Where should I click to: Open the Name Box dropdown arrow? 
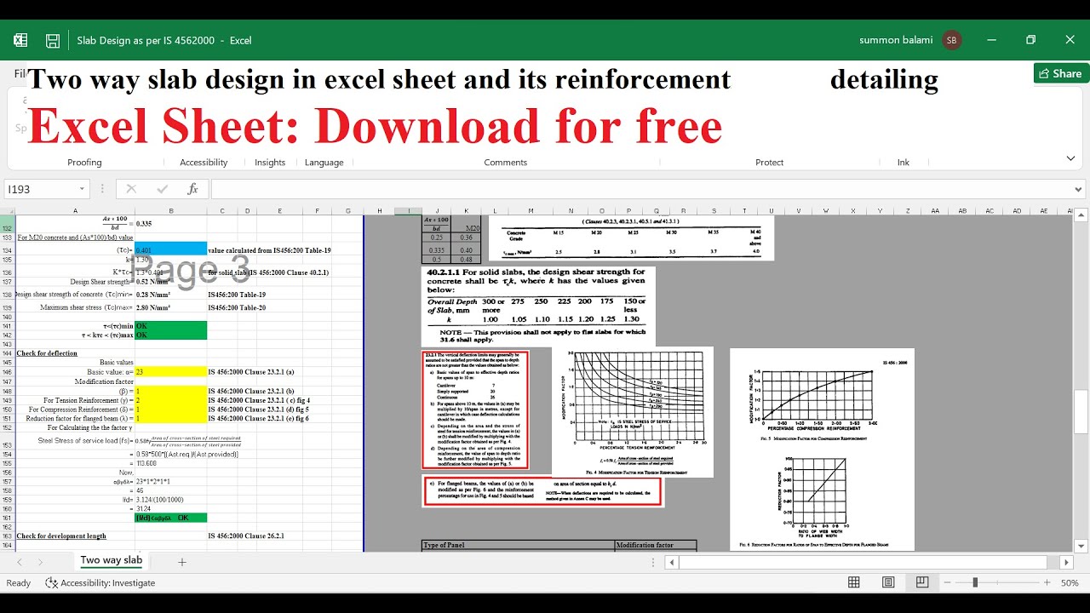(83, 189)
